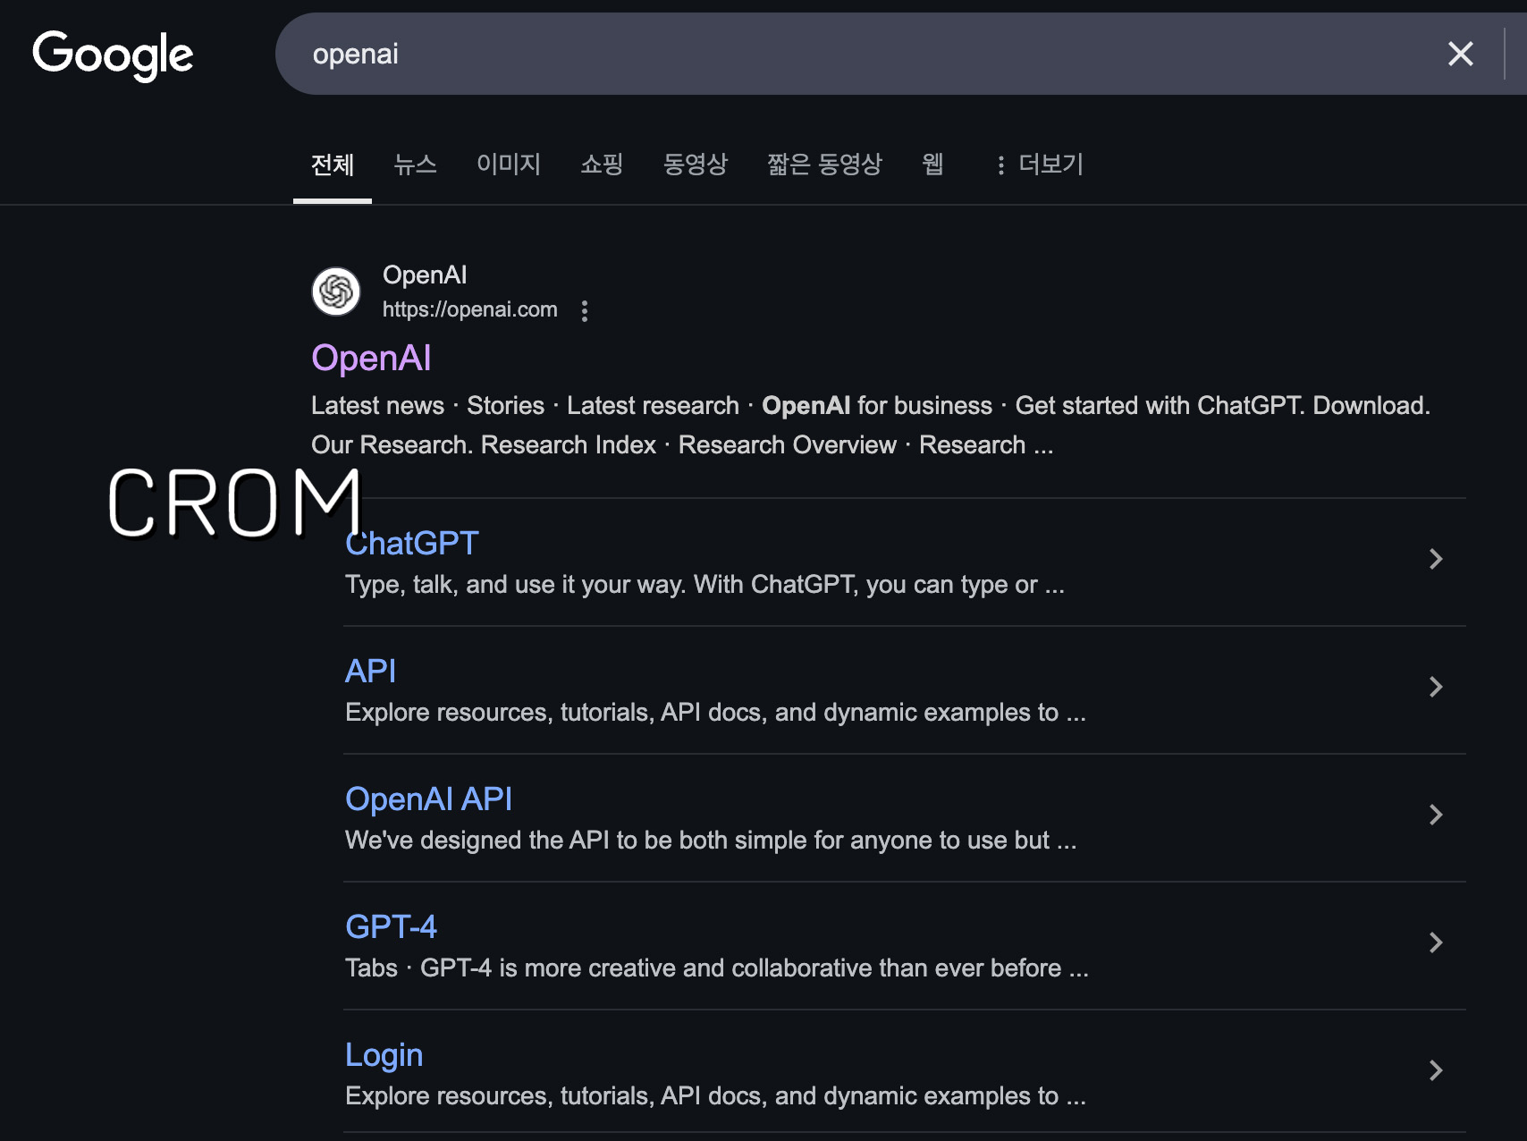Switch to the 뉴스 tab
1527x1141 pixels.
tap(416, 165)
